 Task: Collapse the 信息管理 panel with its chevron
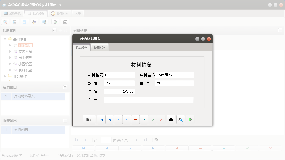pyautogui.click(x=55, y=30)
